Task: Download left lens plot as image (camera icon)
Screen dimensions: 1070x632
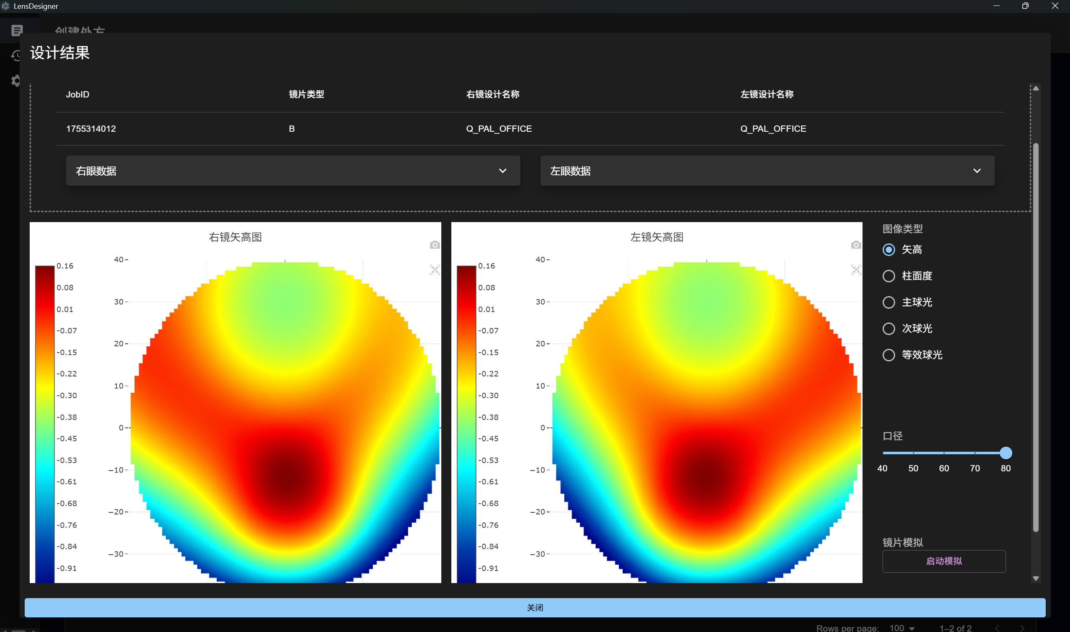Action: click(856, 245)
